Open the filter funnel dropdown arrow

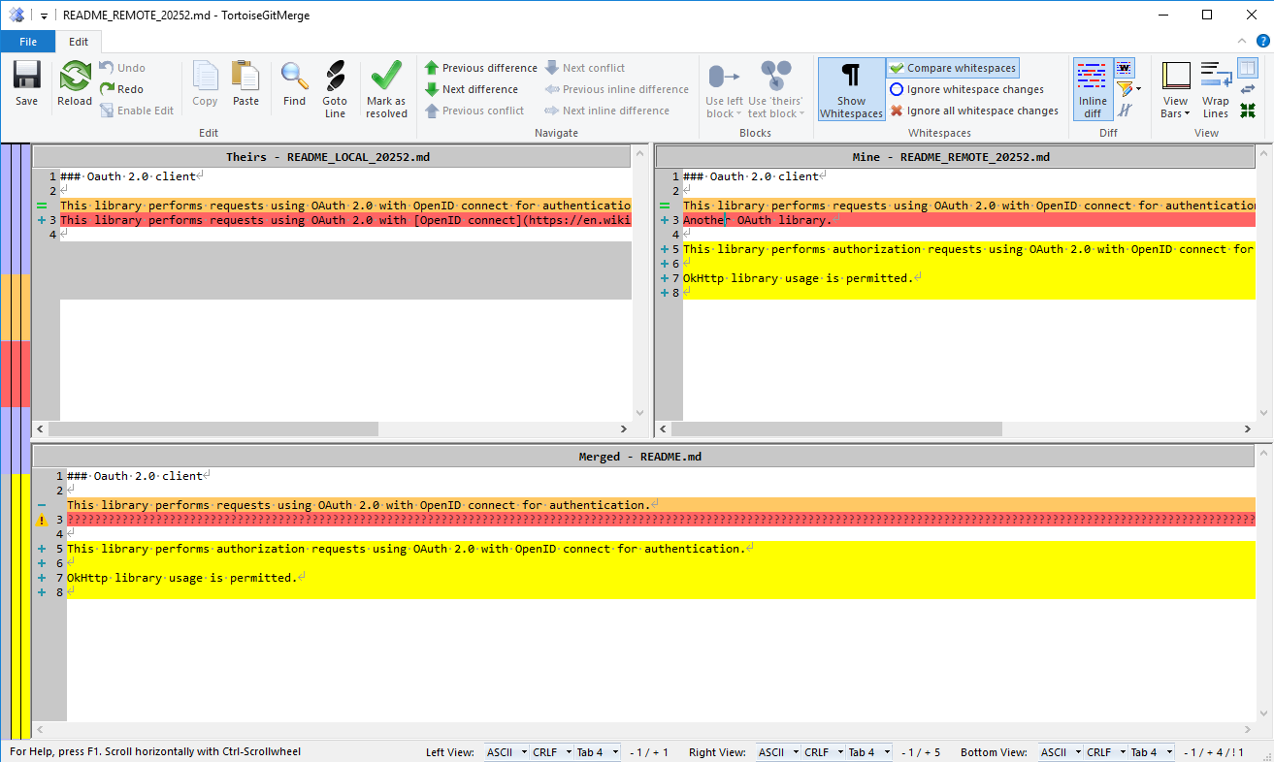pyautogui.click(x=1137, y=89)
